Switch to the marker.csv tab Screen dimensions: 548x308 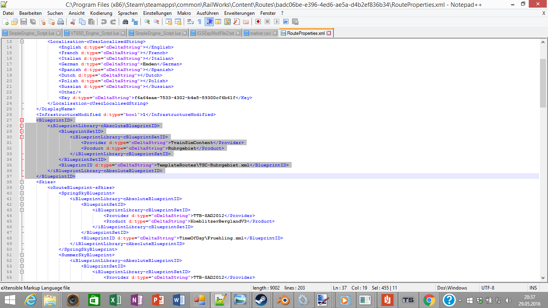click(x=260, y=33)
